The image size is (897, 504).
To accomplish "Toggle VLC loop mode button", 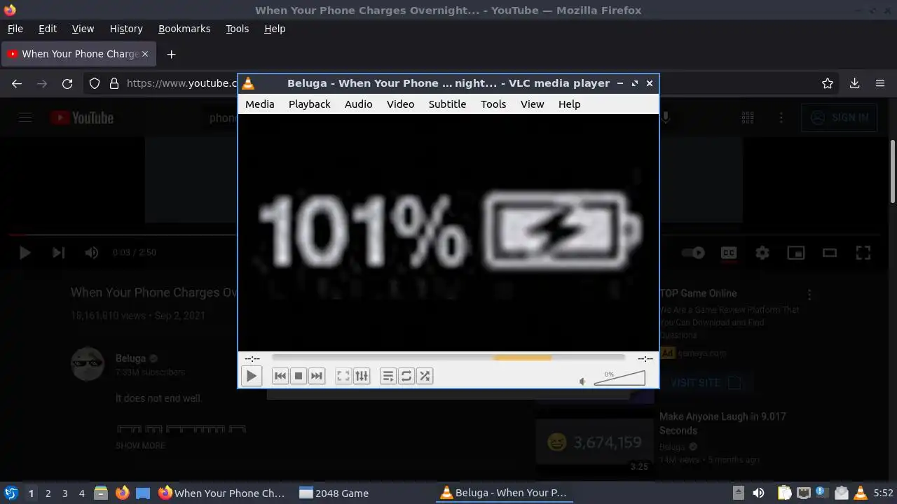I will coord(406,376).
